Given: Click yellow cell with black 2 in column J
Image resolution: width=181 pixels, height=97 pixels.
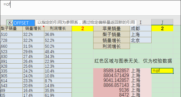Looking at the screenshot, I should click(162, 28).
